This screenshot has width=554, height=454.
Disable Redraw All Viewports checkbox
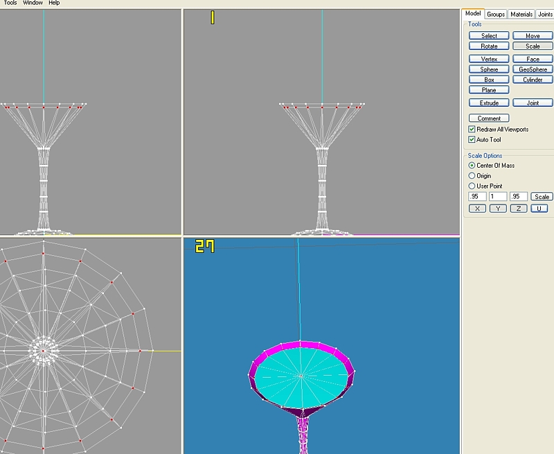[472, 130]
